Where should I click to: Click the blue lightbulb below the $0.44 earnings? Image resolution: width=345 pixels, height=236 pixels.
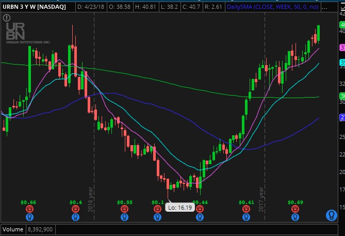(200, 217)
